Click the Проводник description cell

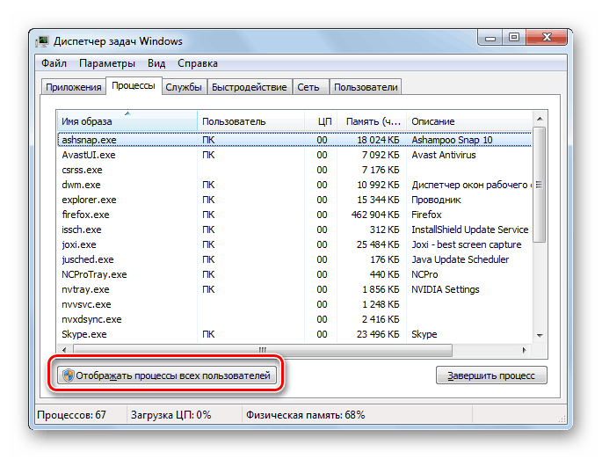[x=436, y=200]
